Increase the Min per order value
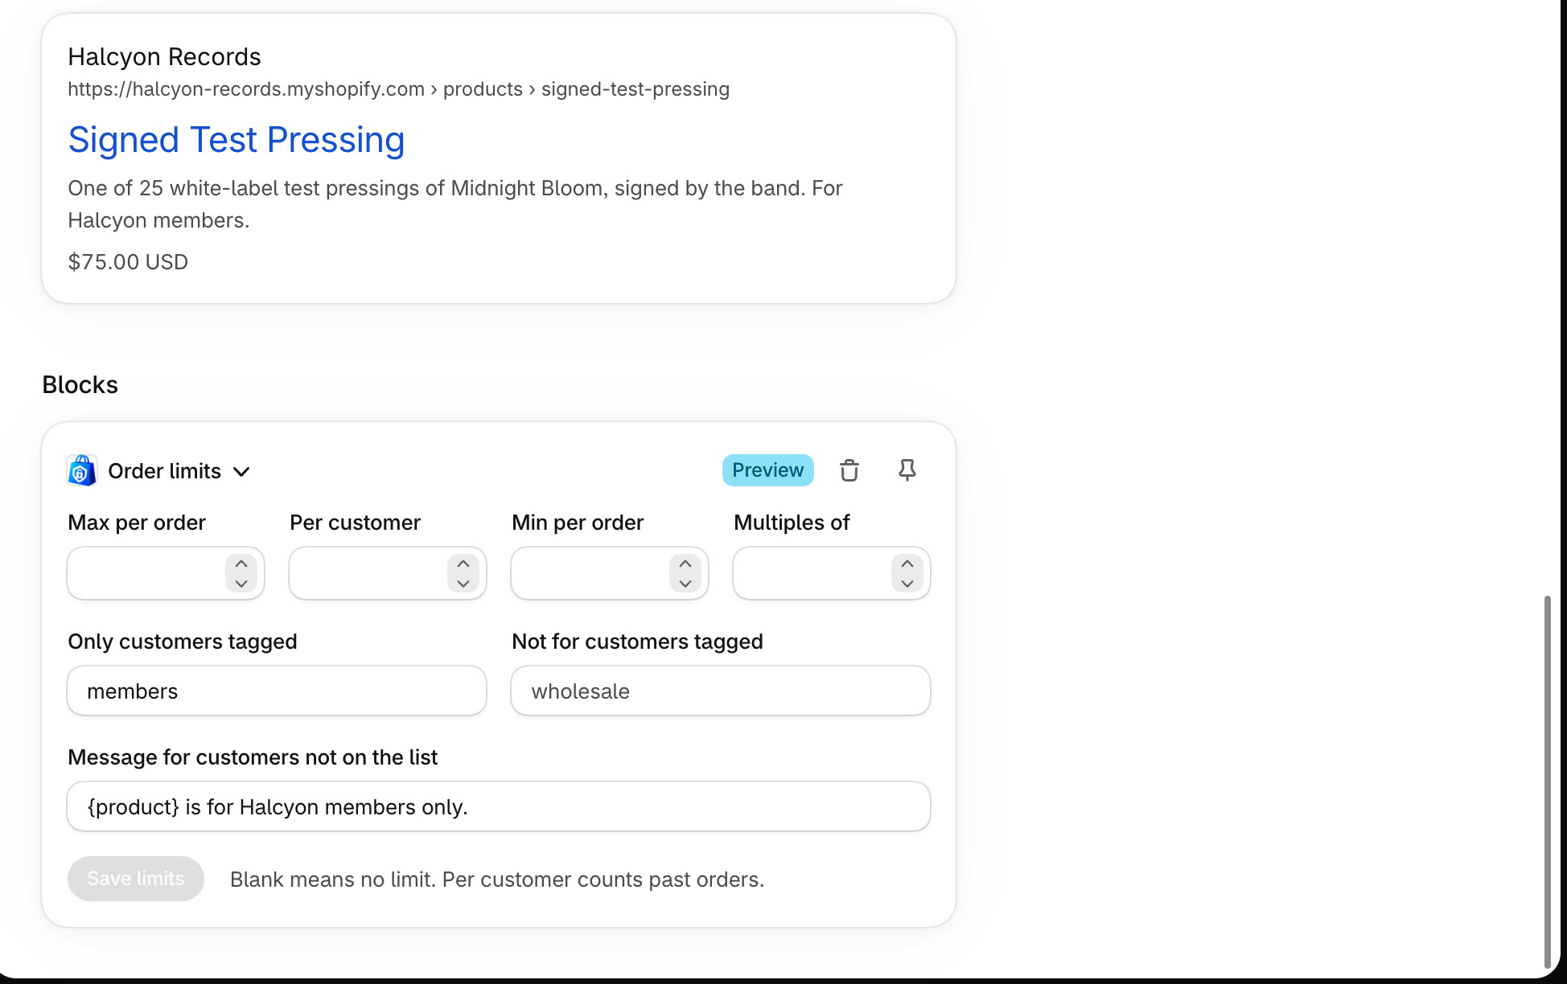Viewport: 1567px width, 984px height. point(685,564)
